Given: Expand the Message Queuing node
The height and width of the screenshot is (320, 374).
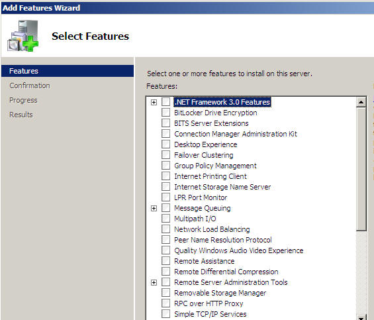Looking at the screenshot, I should pos(154,208).
